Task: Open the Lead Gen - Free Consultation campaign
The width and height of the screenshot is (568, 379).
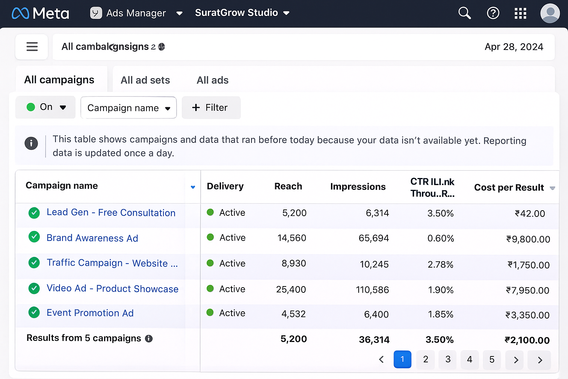Action: [111, 213]
